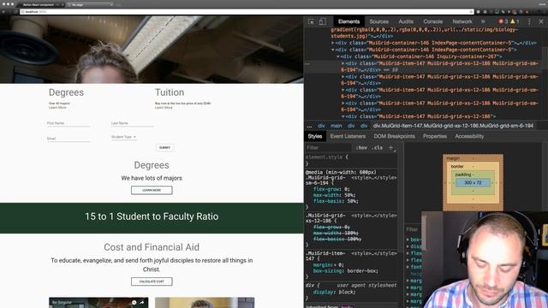Play the Be Singular video thumbnail

coord(98,303)
